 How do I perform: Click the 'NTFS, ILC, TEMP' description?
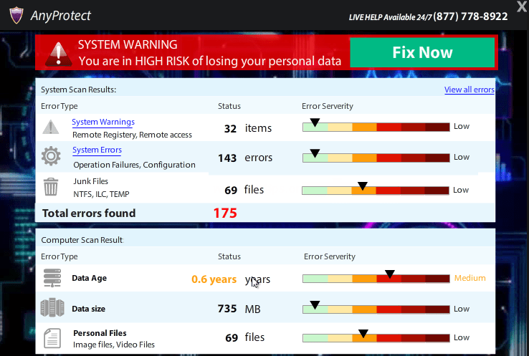(101, 194)
